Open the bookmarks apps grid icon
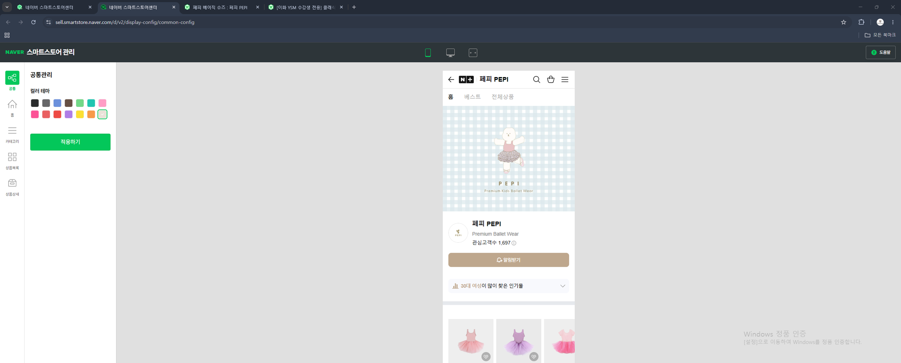This screenshot has width=901, height=363. point(7,35)
